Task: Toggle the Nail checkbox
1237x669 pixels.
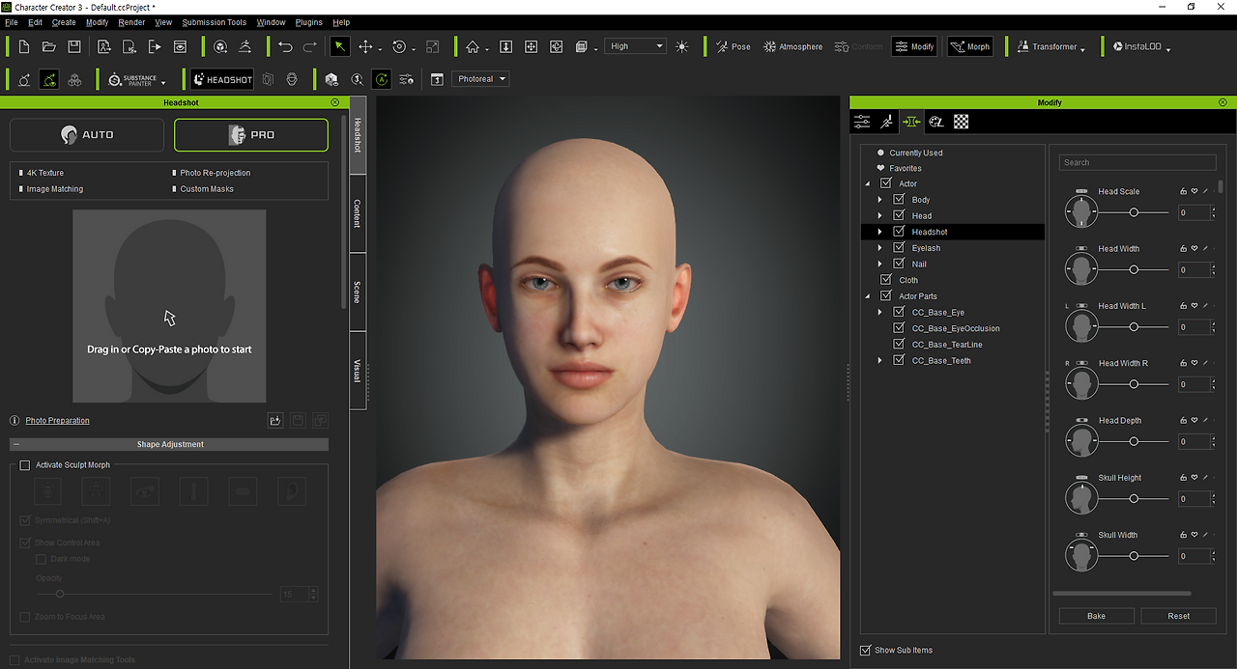Action: tap(899, 264)
